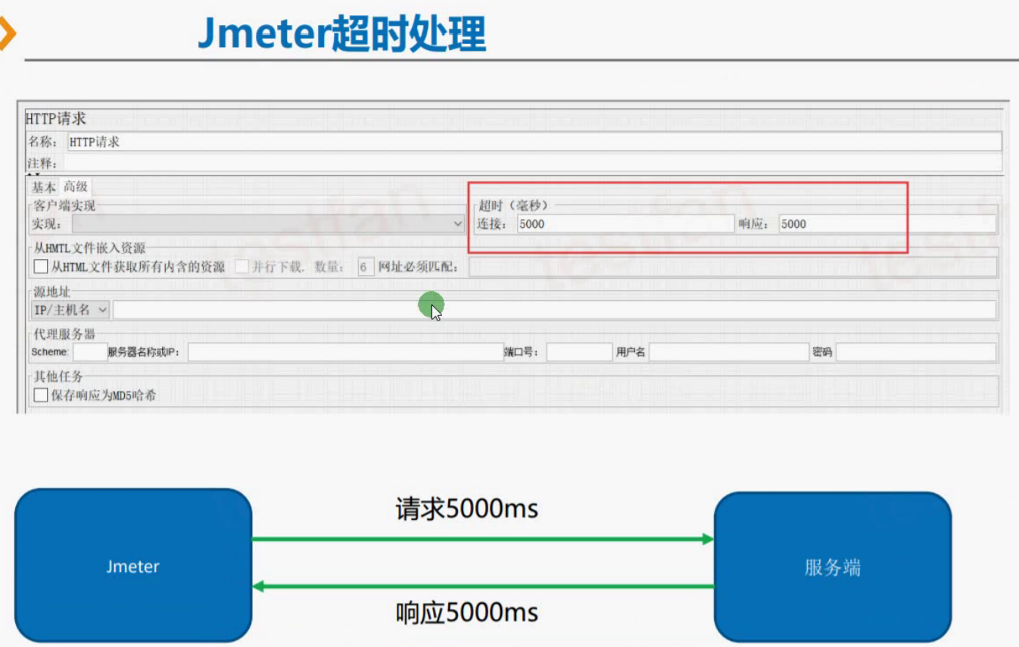Enable 从HTML文件获取所有内含的资源 checkbox

click(x=41, y=267)
